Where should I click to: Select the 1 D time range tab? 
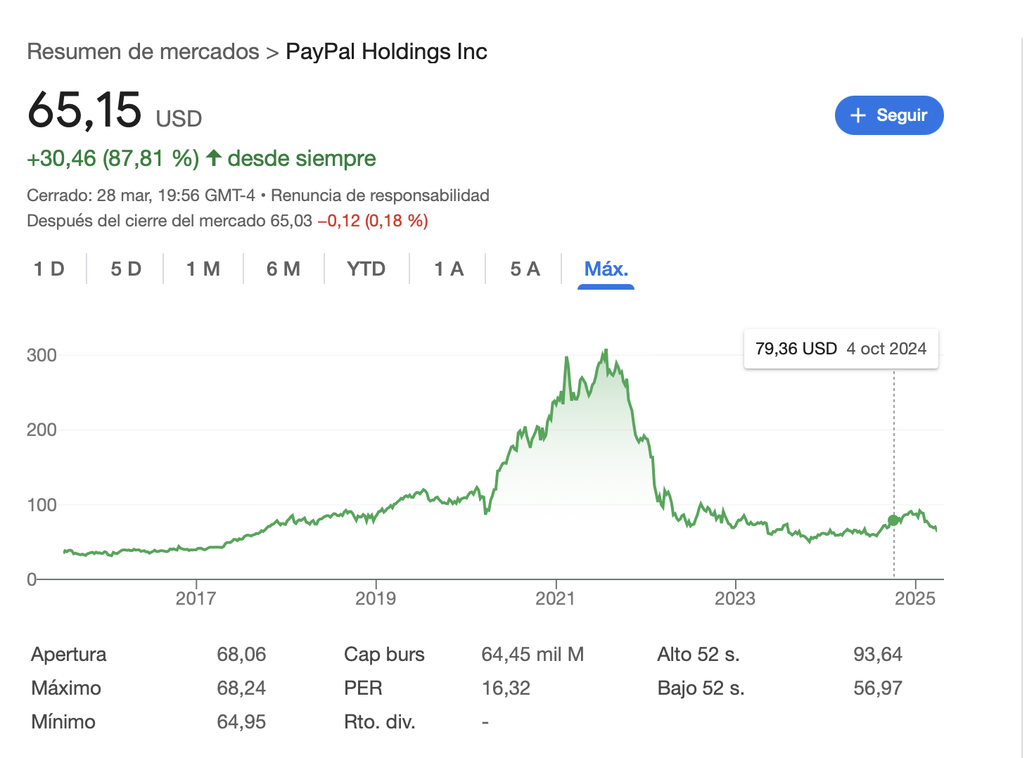[x=49, y=269]
